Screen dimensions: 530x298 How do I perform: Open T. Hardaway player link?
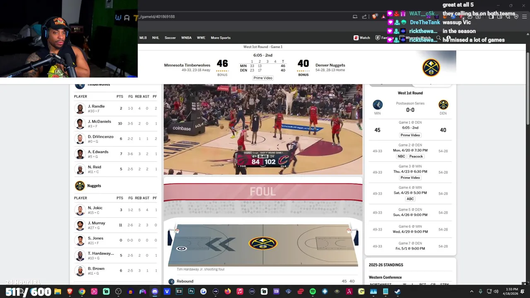(101, 253)
